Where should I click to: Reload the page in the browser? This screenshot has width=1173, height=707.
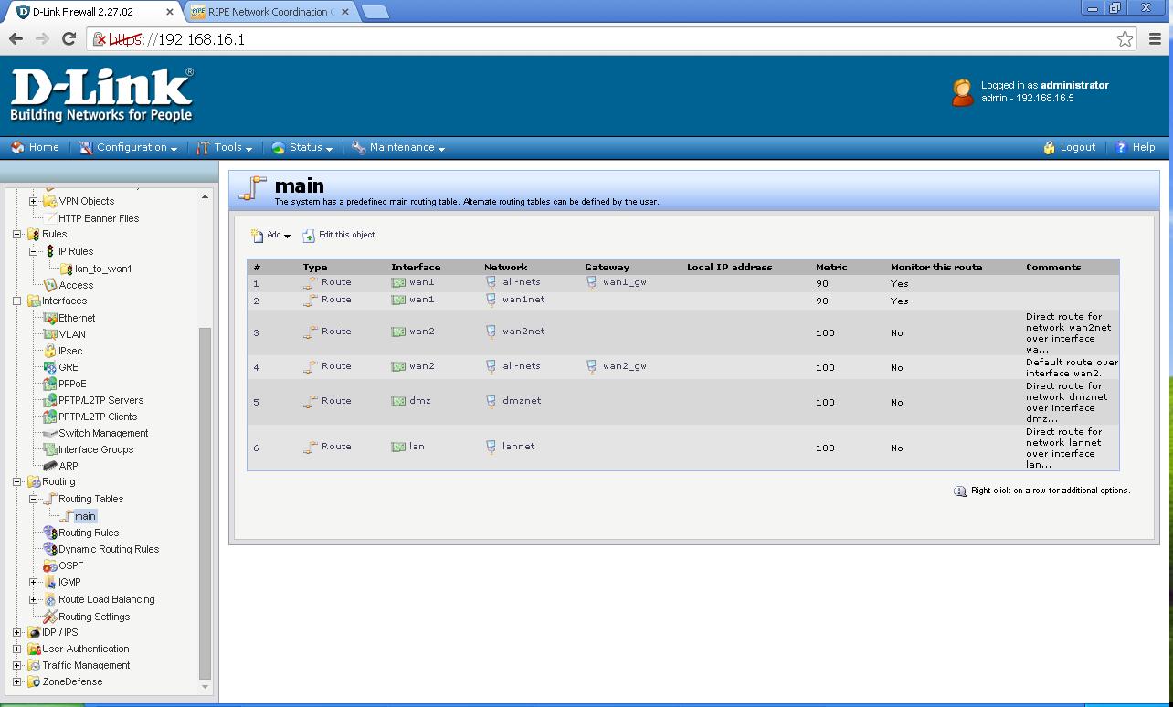pos(69,38)
